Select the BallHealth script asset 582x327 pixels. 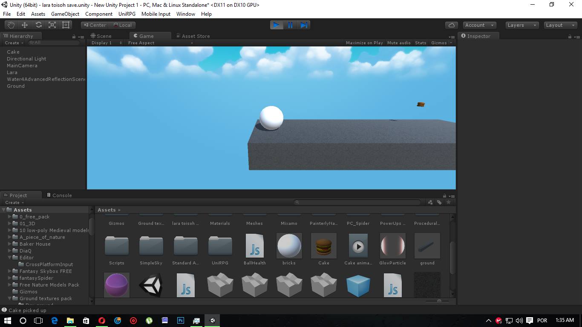[255, 246]
